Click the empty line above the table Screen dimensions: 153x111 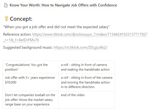59,55
